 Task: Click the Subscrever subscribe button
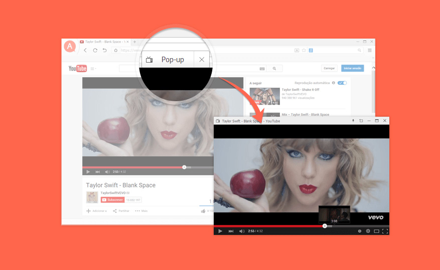pyautogui.click(x=112, y=200)
